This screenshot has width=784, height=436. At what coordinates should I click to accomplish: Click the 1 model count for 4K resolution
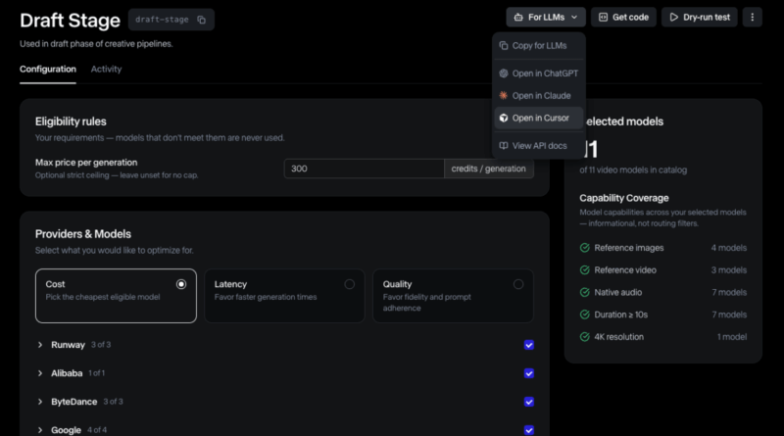(732, 337)
